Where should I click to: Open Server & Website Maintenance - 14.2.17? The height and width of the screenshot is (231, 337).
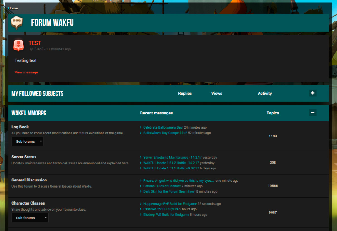173,158
